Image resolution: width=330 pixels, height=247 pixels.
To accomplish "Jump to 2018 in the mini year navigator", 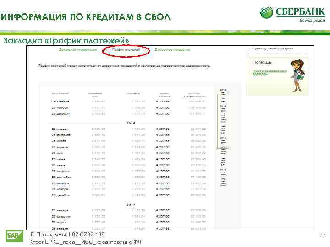I will click(223, 170).
